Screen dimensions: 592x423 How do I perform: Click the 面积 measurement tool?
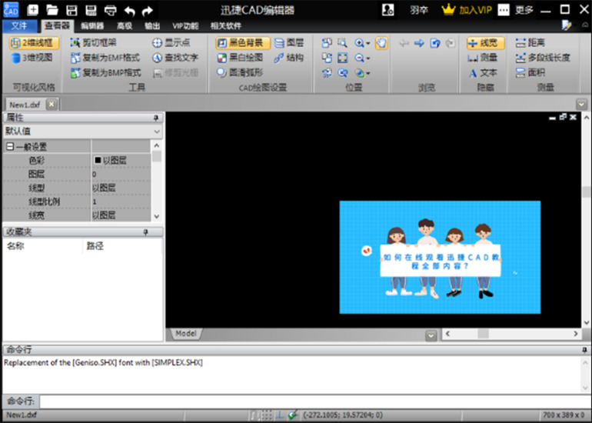pyautogui.click(x=530, y=72)
